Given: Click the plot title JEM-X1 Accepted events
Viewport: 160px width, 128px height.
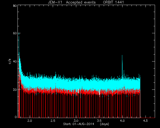Looking at the screenshot, I should coord(72,2).
